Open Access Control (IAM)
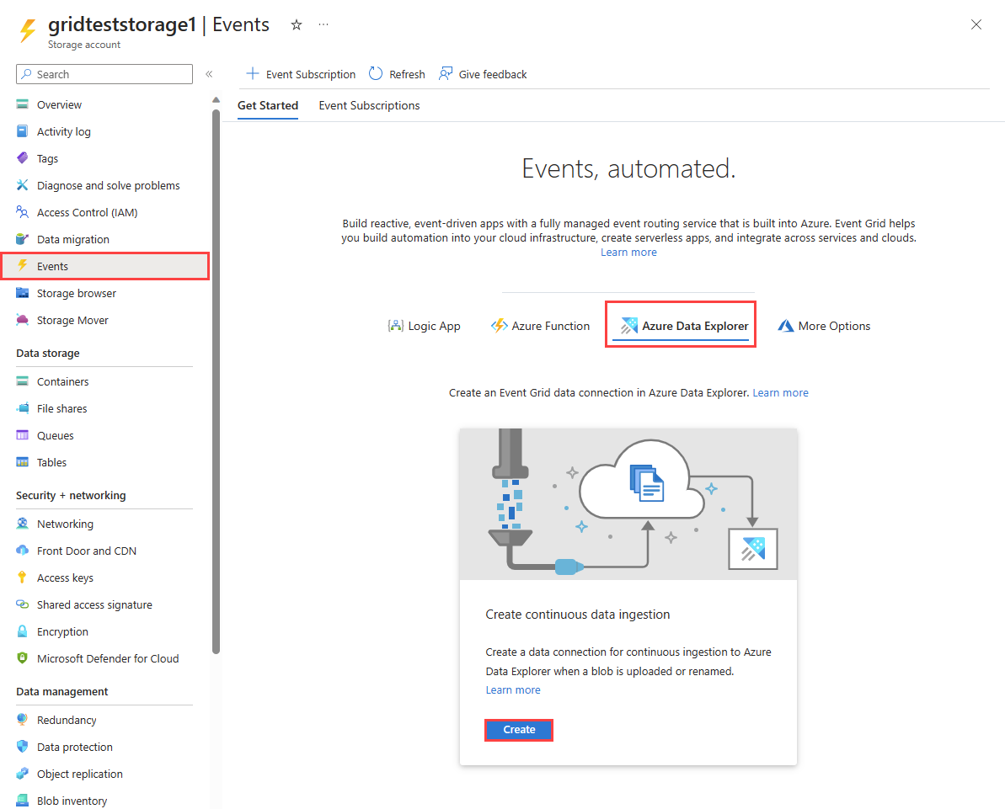The height and width of the screenshot is (809, 1005). pyautogui.click(x=87, y=212)
